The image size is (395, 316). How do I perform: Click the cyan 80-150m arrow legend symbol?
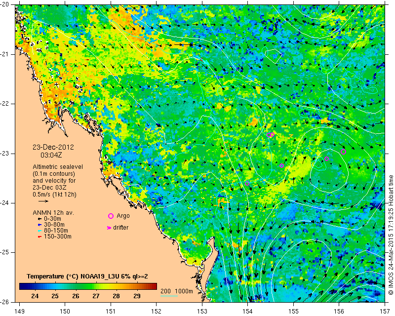click(x=39, y=231)
